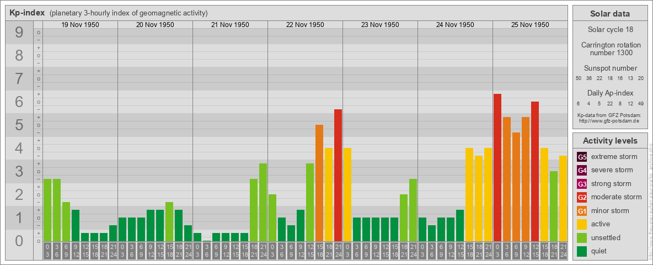Click the 'quiet' legend label

(600, 251)
